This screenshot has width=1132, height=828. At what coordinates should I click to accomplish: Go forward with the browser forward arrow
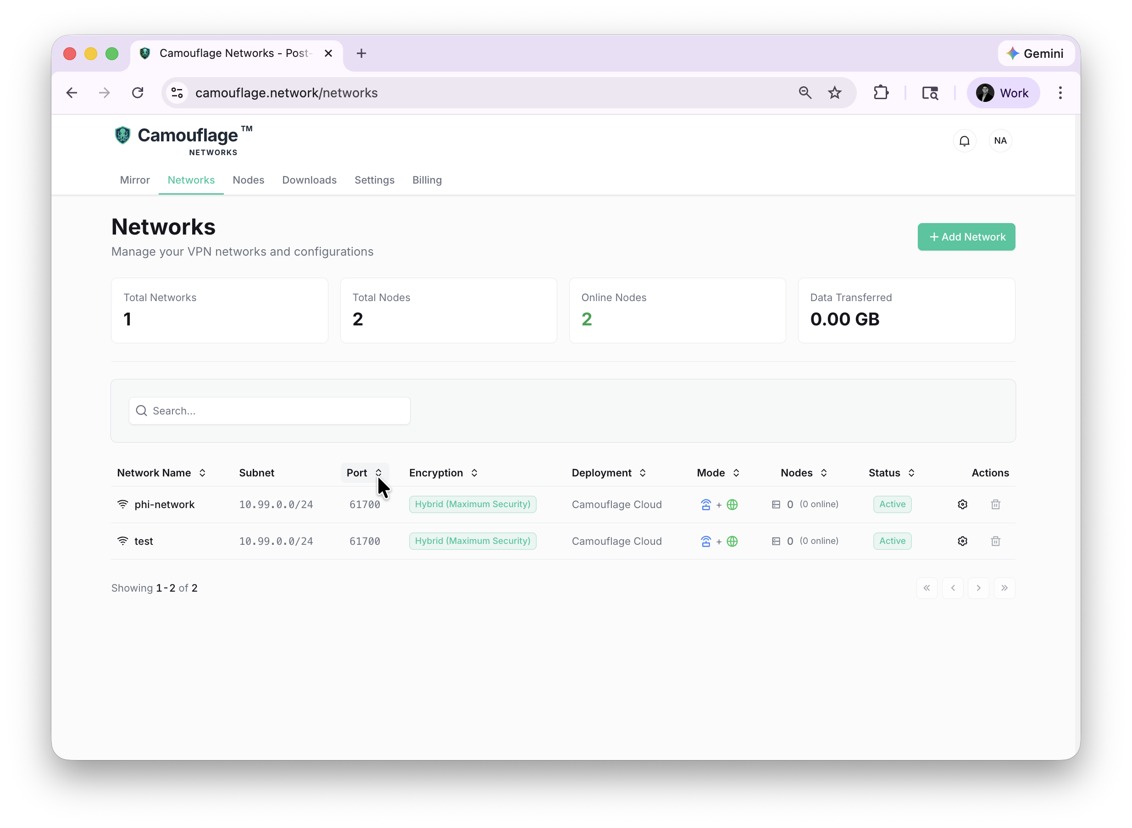(x=104, y=93)
